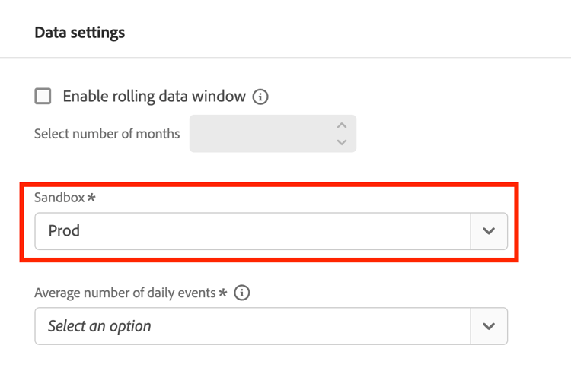
Task: Click the 'Select number of months' label
Action: click(x=107, y=134)
